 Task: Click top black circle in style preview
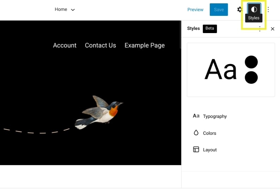coord(251,63)
